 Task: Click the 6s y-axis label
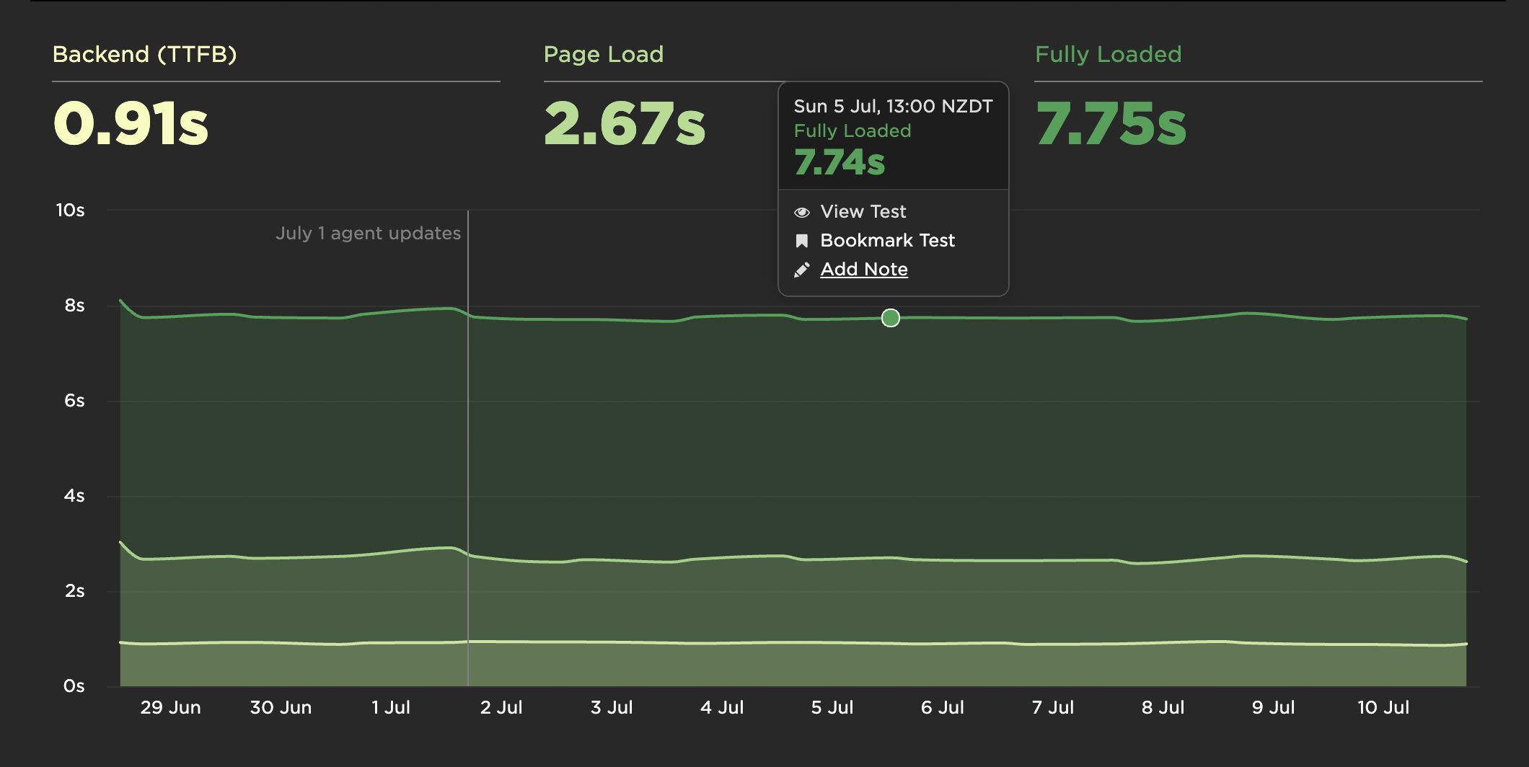pyautogui.click(x=74, y=400)
